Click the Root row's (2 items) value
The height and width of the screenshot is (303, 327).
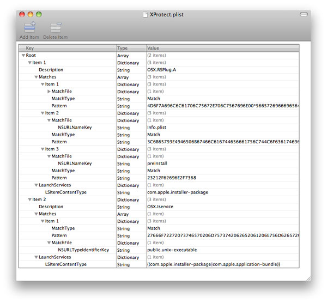coord(156,56)
